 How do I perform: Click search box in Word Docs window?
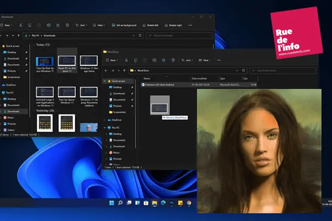click(x=282, y=70)
